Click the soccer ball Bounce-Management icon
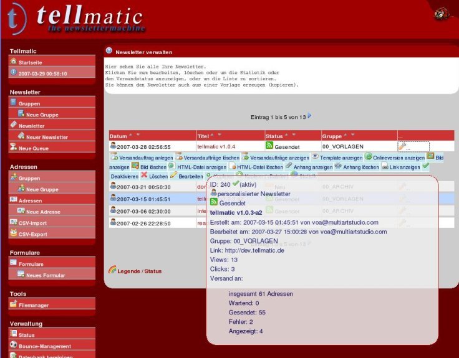 coord(14,344)
